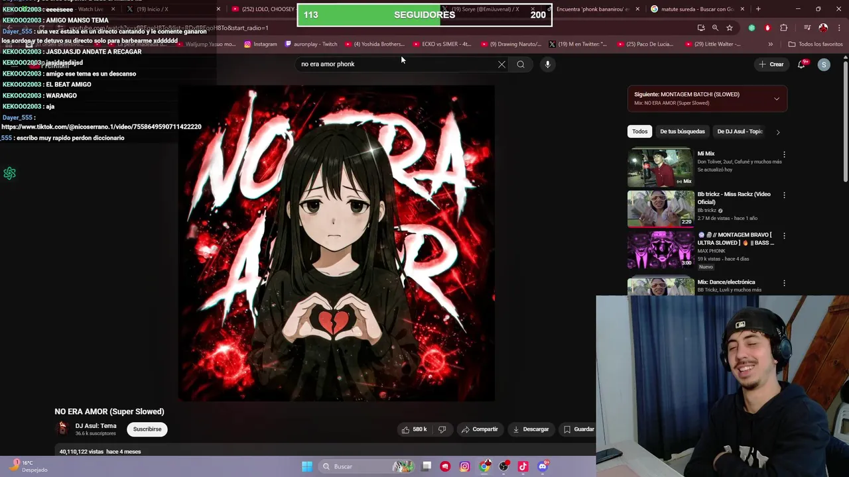Open the (25) Paco De Lucia bookmark

coord(645,44)
